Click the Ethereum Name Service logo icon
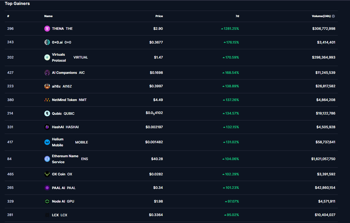Image resolution: width=350 pixels, height=223 pixels. click(x=47, y=159)
